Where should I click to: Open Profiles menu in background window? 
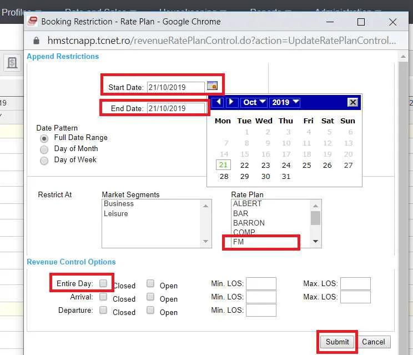[21, 12]
